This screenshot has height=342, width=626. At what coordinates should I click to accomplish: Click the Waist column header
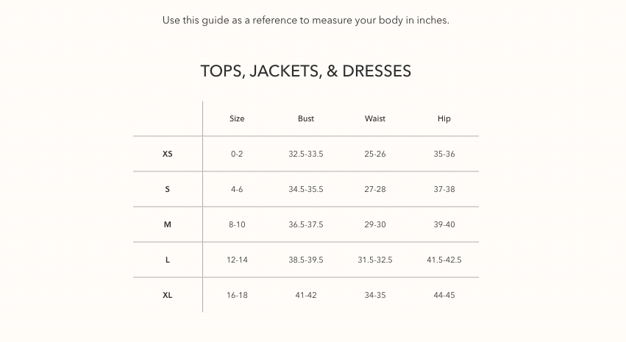pyautogui.click(x=375, y=118)
